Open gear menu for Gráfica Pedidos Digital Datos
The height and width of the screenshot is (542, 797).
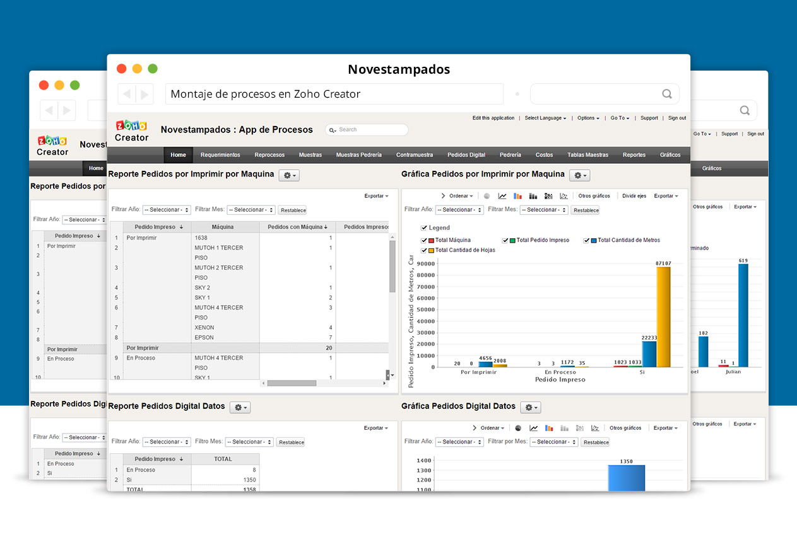coord(530,408)
